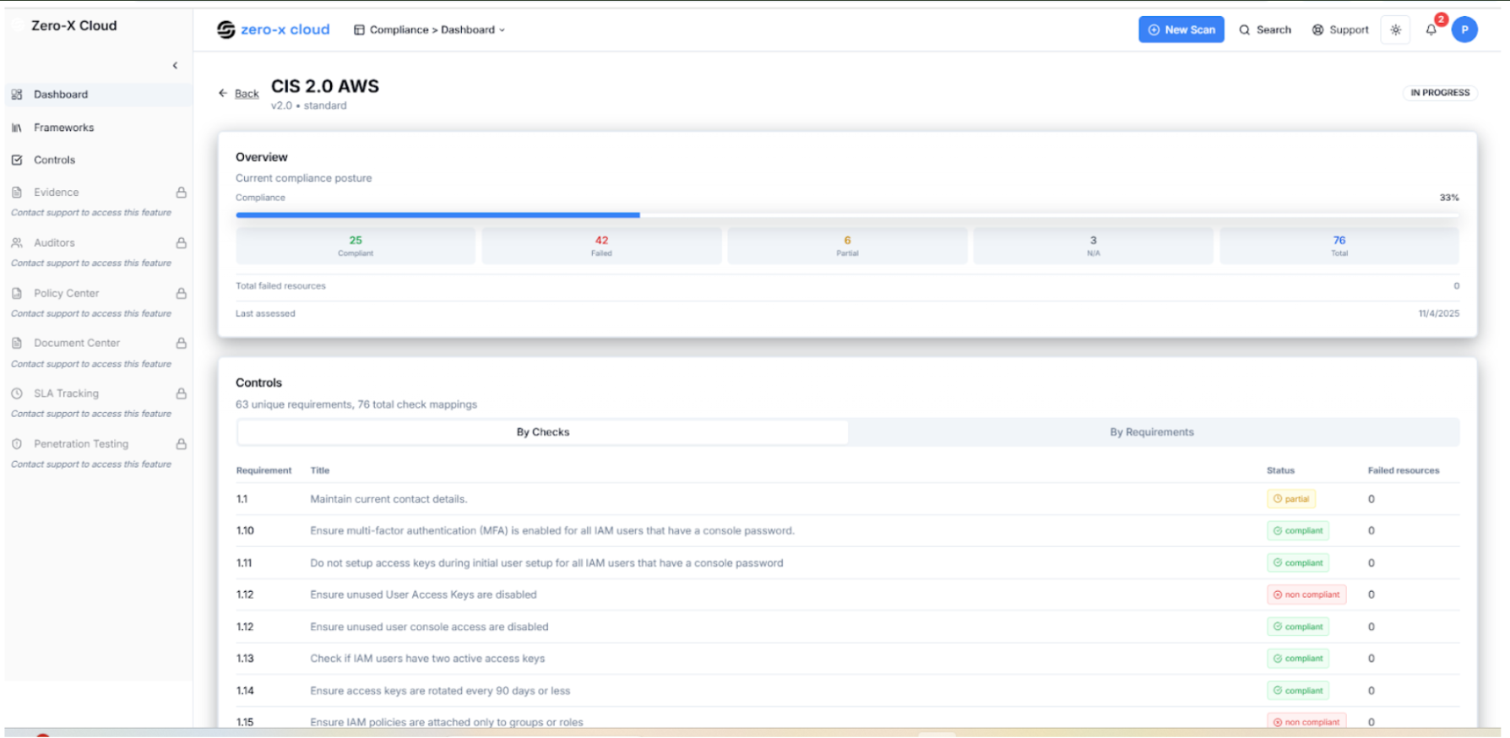The width and height of the screenshot is (1510, 738).
Task: Click the 25 Compliant stat card
Action: coord(356,246)
